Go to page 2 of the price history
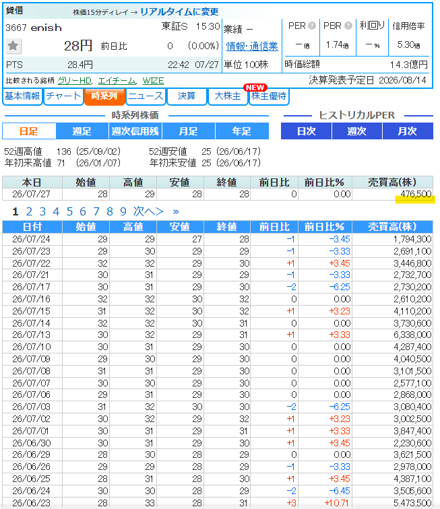The height and width of the screenshot is (509, 440). point(29,211)
